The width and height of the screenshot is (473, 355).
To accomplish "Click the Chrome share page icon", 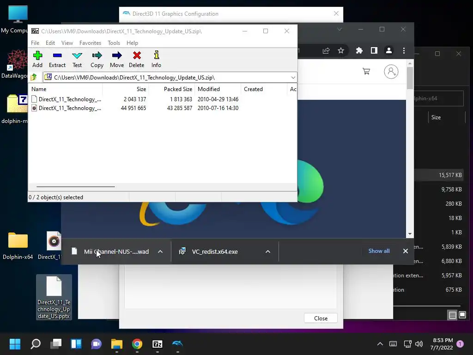I will point(326,51).
